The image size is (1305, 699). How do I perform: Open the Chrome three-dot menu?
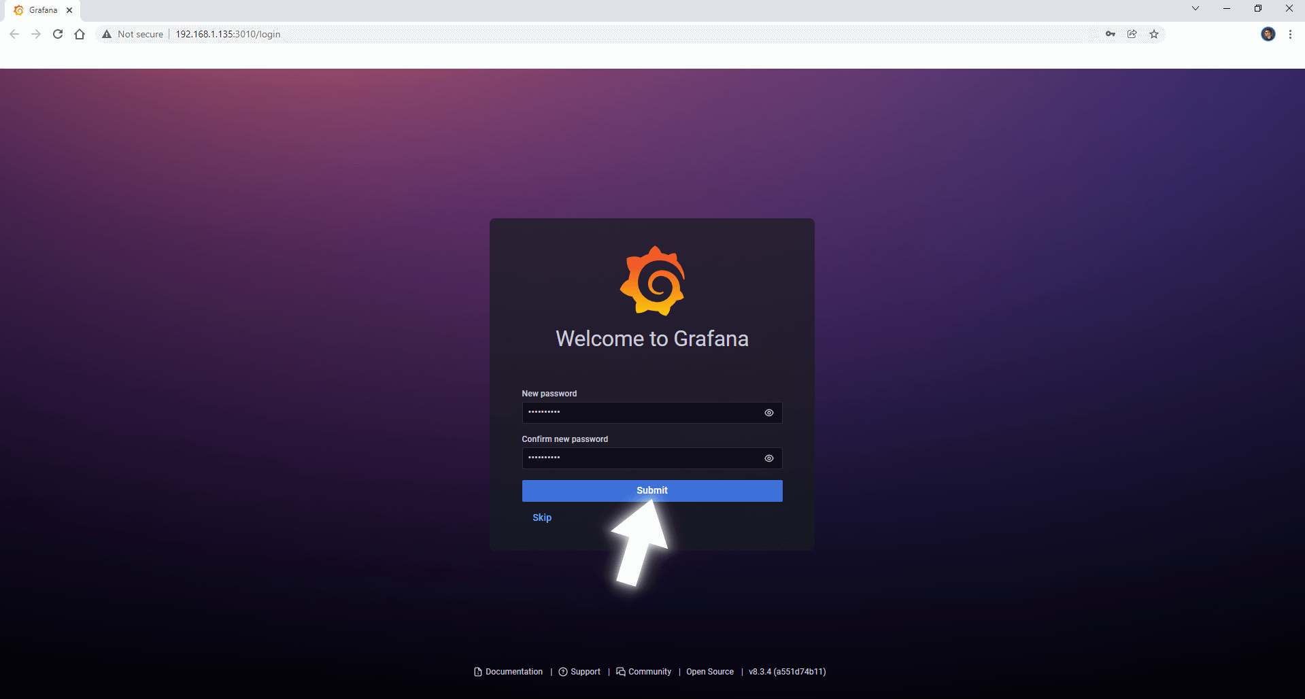(x=1290, y=34)
